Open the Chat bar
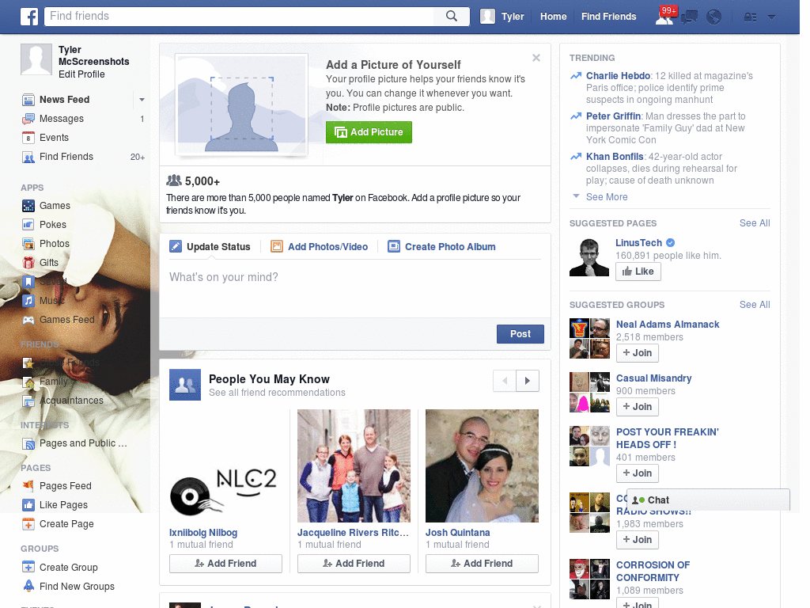This screenshot has height=608, width=810. pos(708,500)
